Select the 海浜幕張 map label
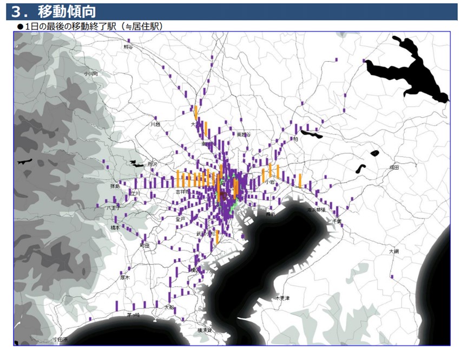The width and height of the screenshot is (460, 348). (316, 210)
